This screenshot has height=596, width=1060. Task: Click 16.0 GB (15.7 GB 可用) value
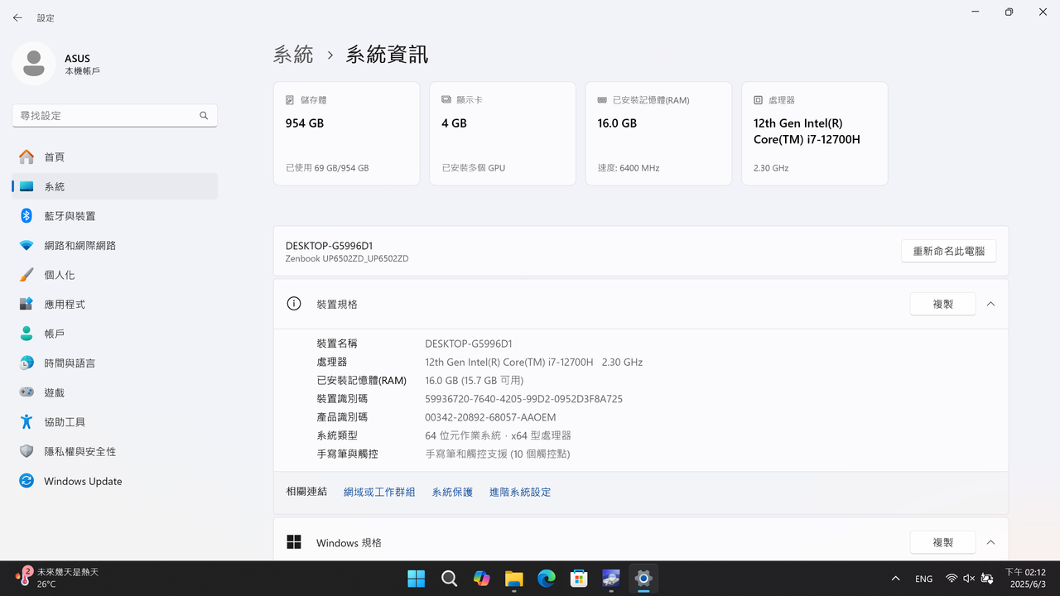[x=475, y=381]
